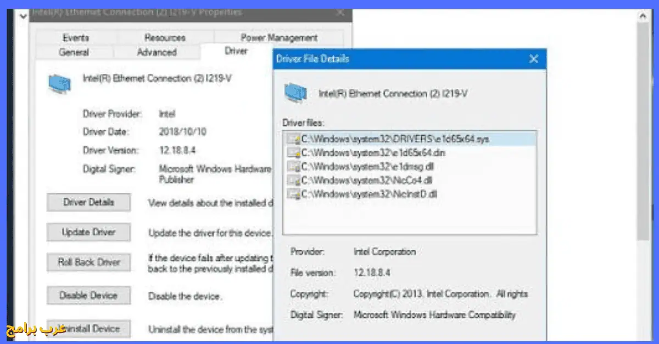The height and width of the screenshot is (344, 659).
Task: Collapse chevron at top-left of background window
Action: [23, 16]
